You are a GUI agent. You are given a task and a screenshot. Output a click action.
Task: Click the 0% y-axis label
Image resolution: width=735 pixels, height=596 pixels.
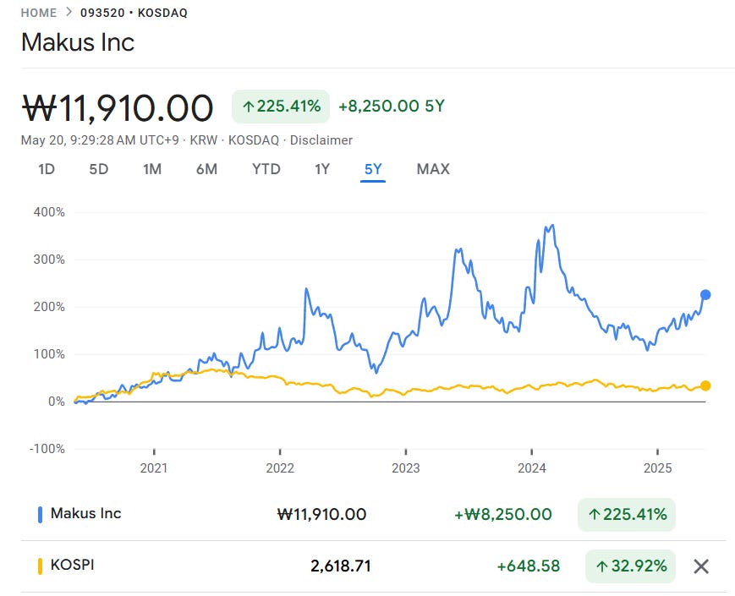click(57, 402)
